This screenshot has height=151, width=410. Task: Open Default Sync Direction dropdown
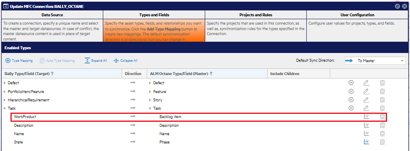(x=375, y=61)
